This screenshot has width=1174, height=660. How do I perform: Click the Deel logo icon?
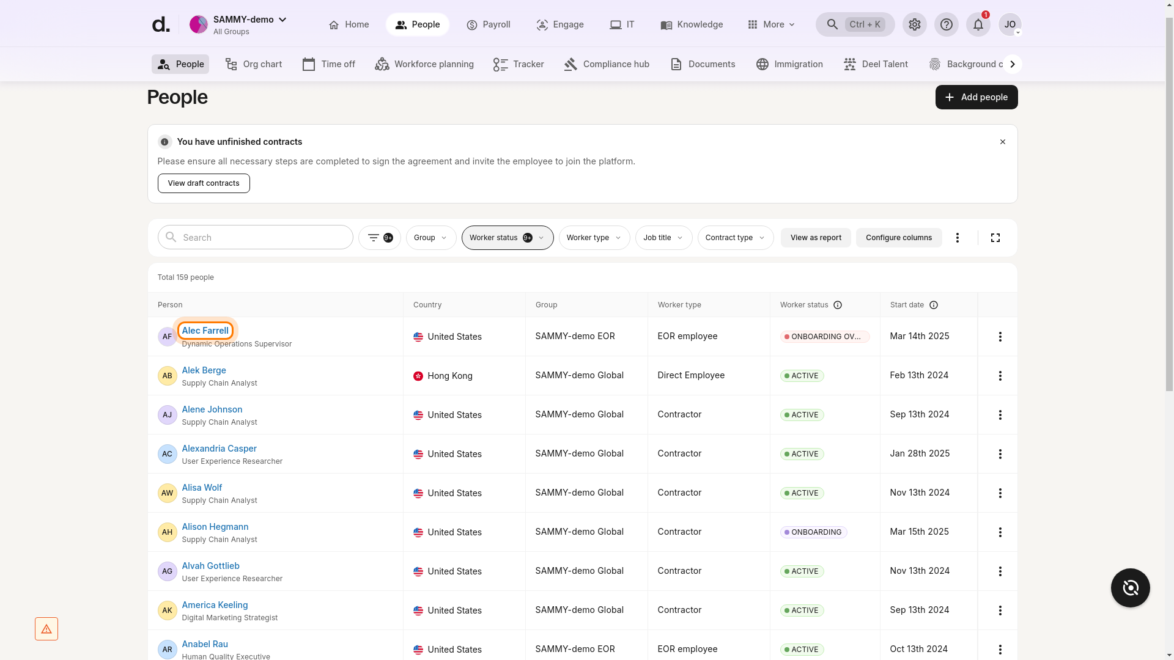click(x=160, y=24)
